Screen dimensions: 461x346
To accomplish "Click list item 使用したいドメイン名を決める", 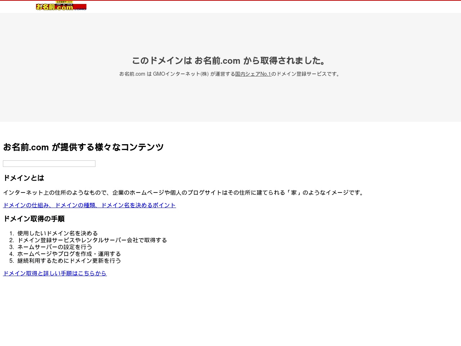I will pyautogui.click(x=58, y=233).
